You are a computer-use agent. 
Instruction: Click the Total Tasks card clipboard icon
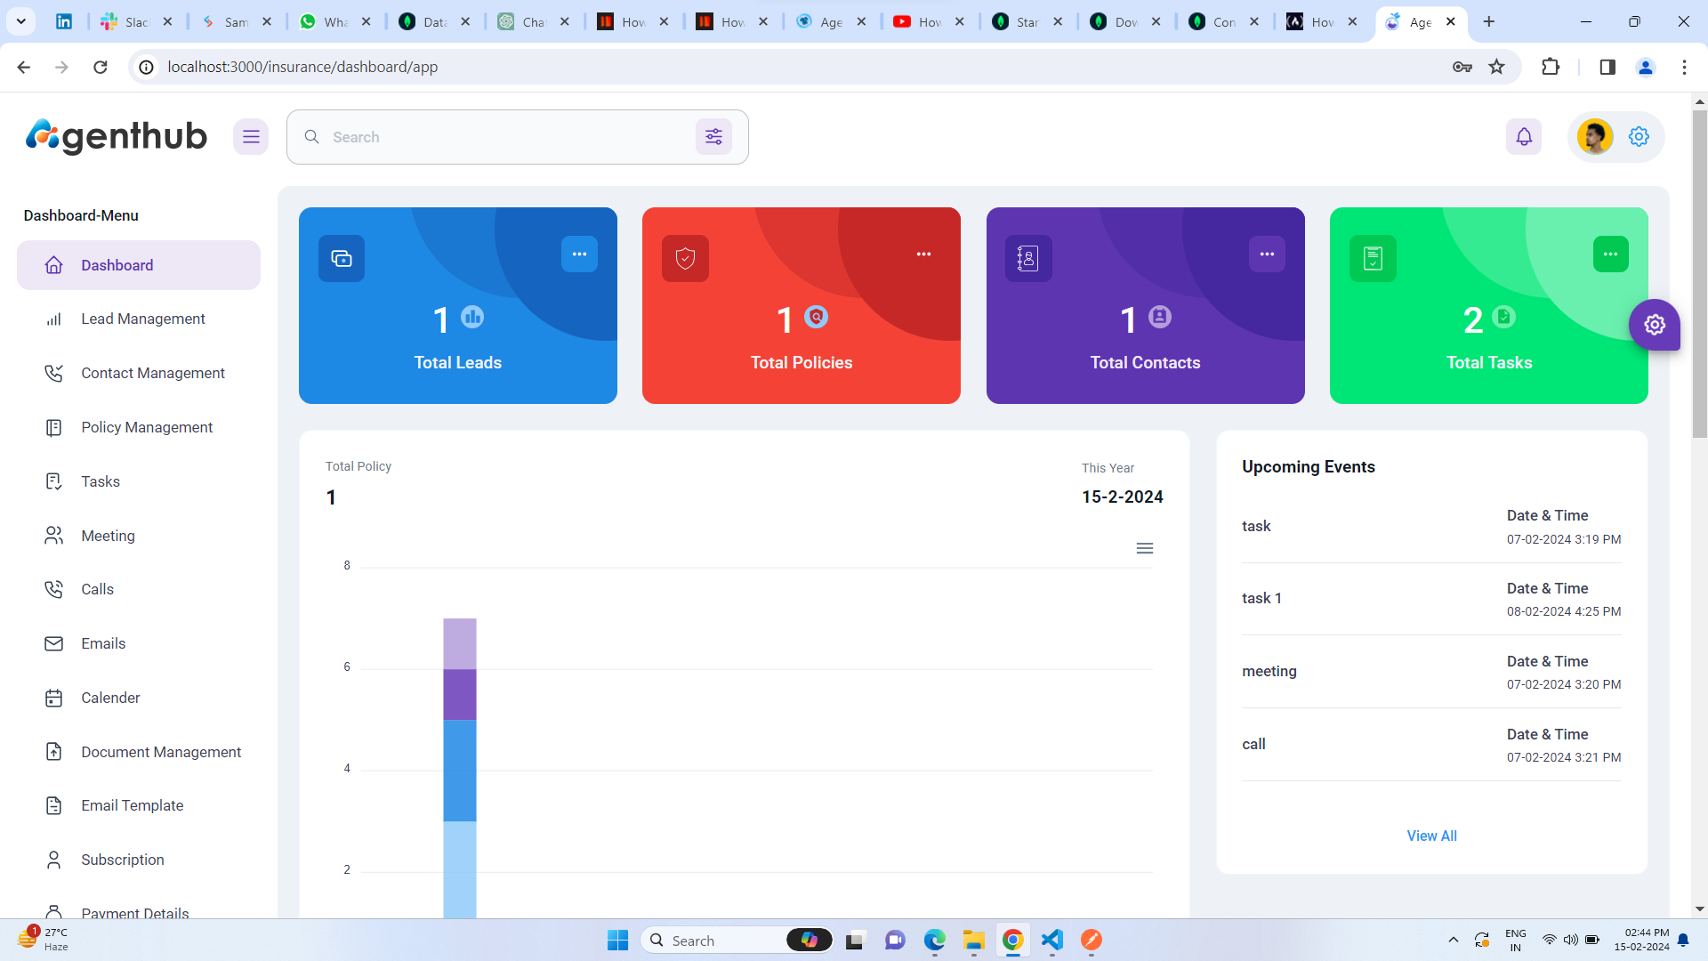pyautogui.click(x=1373, y=258)
